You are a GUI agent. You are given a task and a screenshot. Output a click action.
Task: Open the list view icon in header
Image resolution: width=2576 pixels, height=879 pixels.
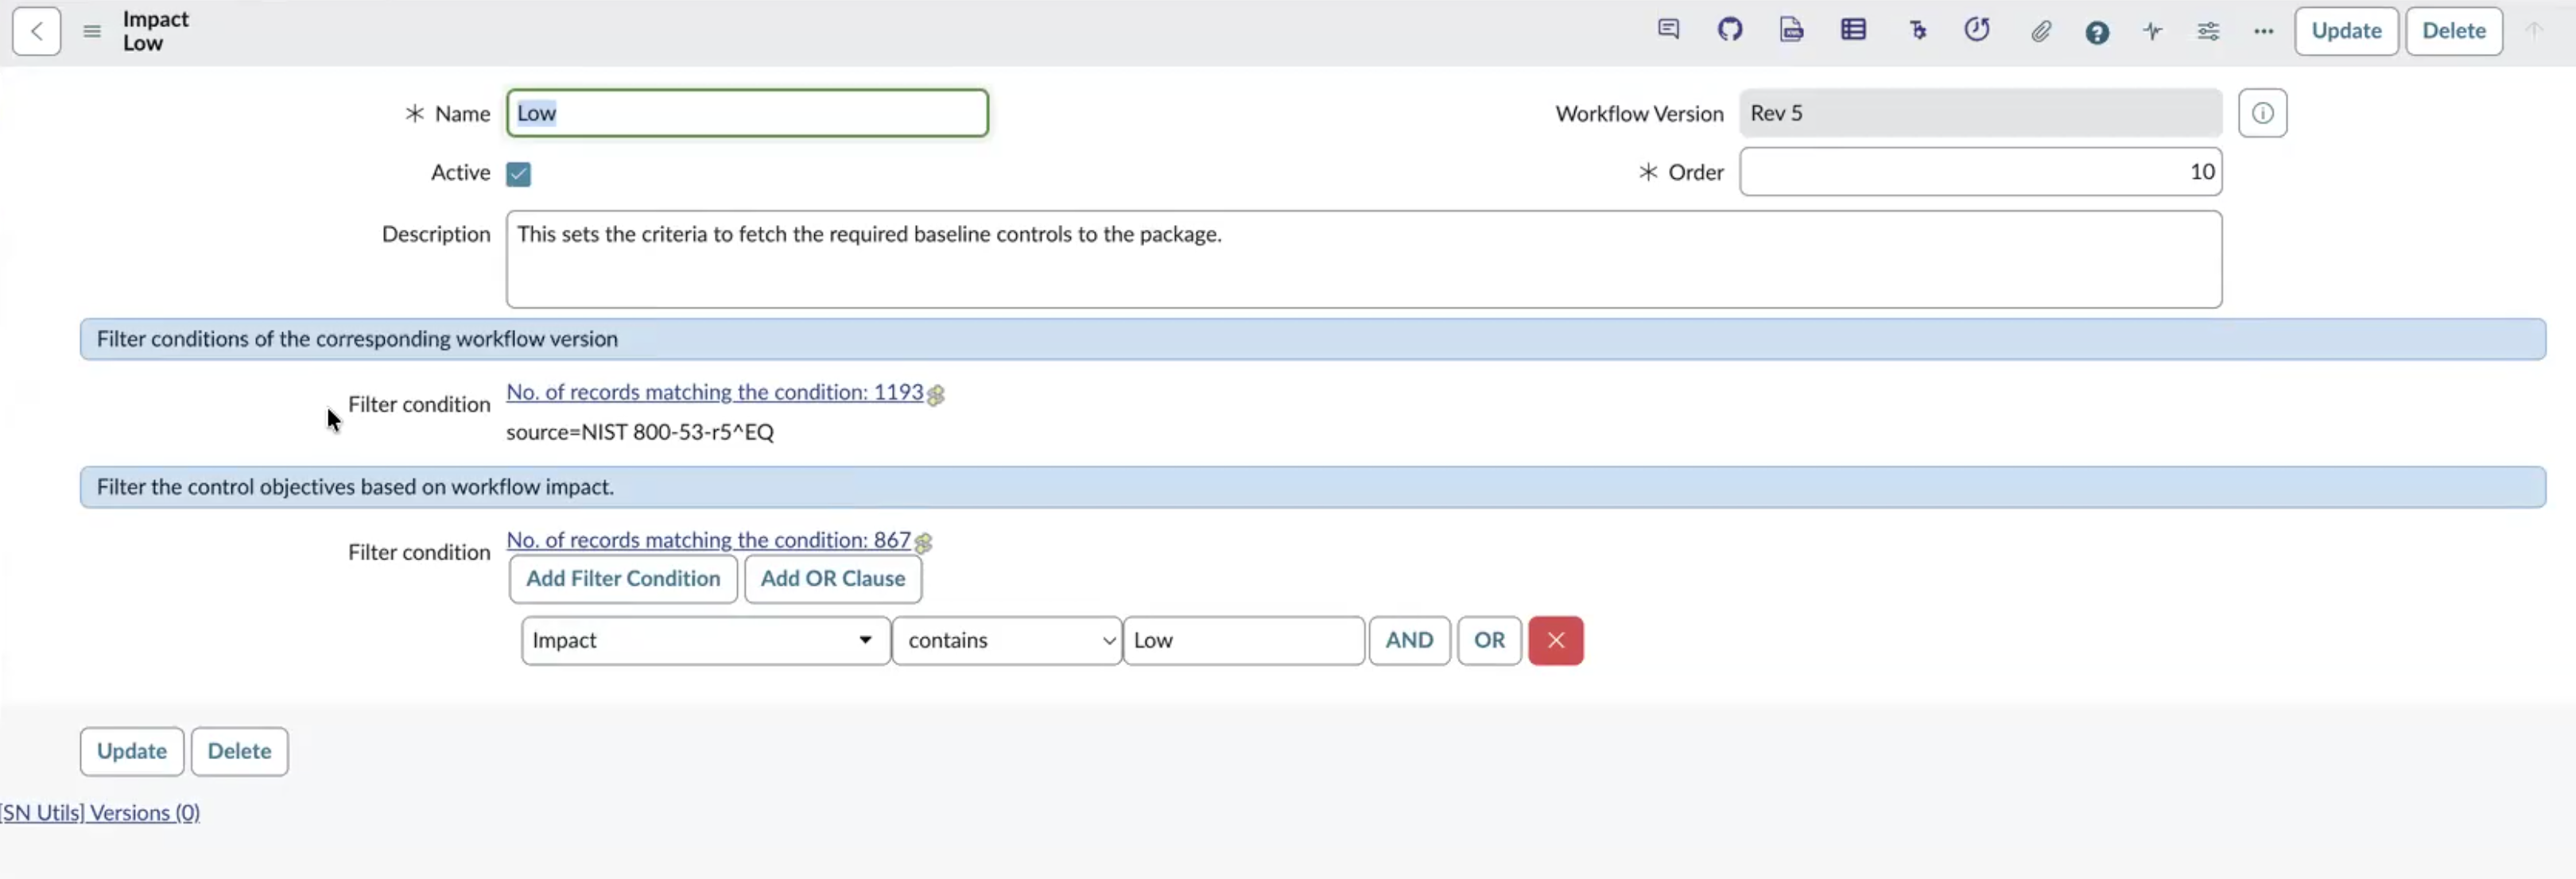tap(1853, 30)
